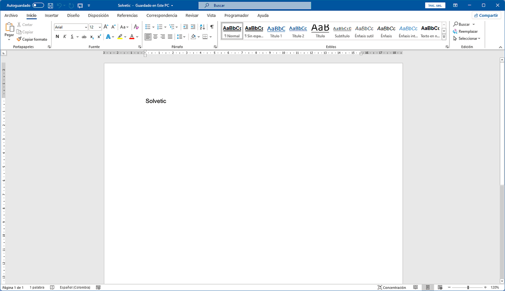Click the Copiar formato paintbrush
505x291 pixels.
click(19, 39)
